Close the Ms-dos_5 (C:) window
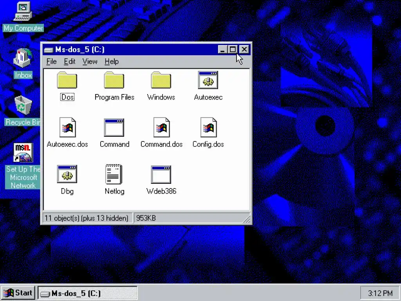This screenshot has height=301, width=401. pyautogui.click(x=244, y=49)
